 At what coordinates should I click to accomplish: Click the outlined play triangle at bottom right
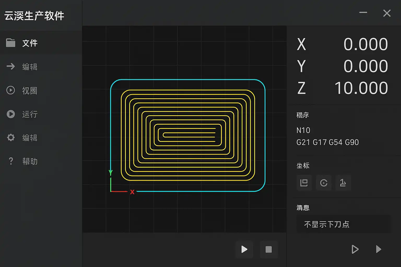355,249
